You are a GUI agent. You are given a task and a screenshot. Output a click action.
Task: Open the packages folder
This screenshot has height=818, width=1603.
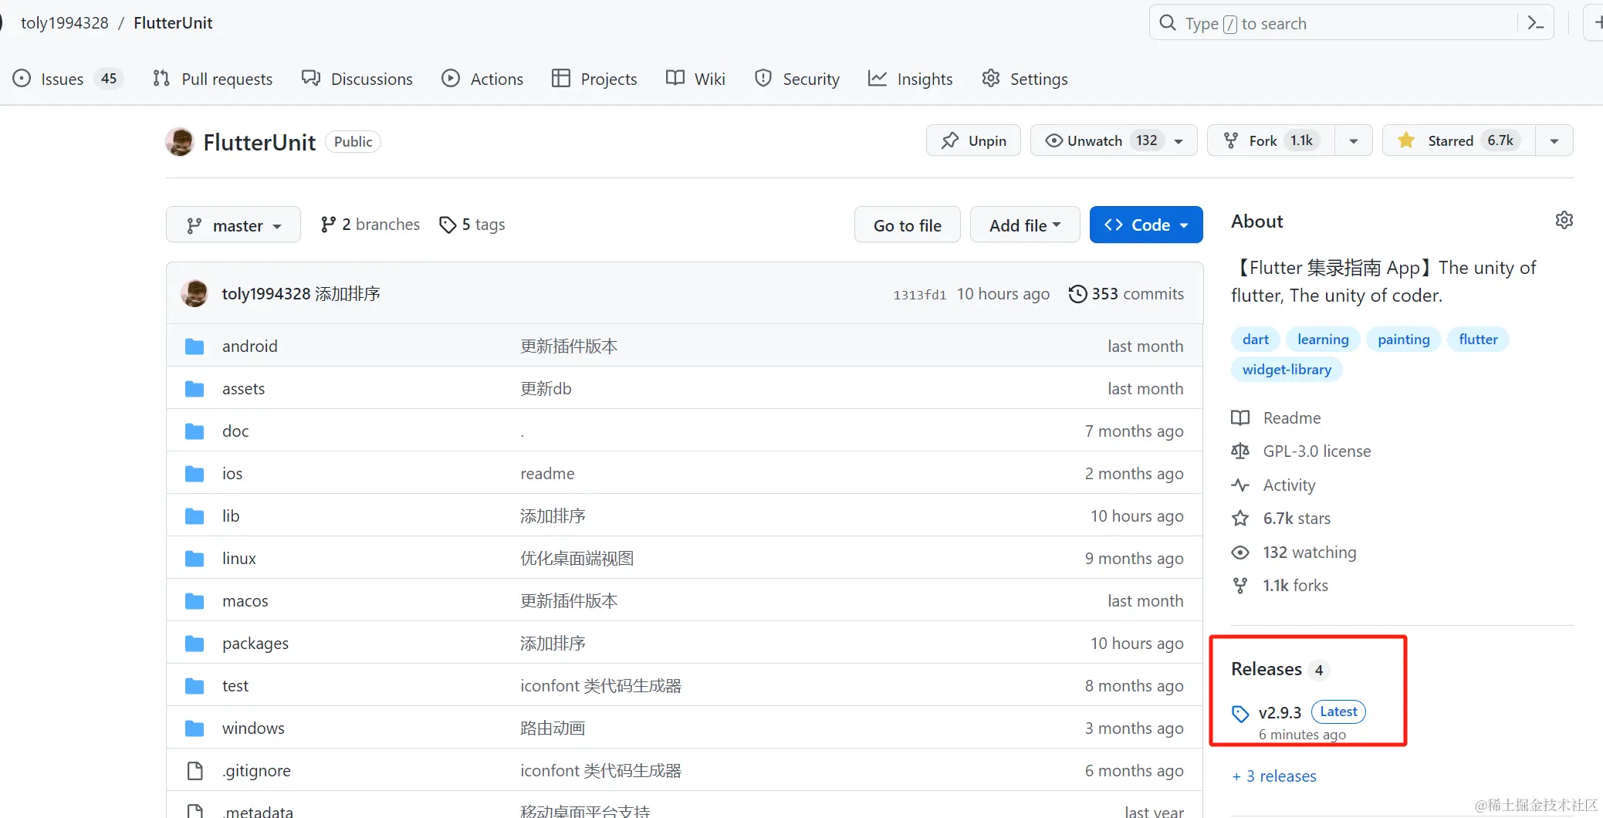pos(255,644)
